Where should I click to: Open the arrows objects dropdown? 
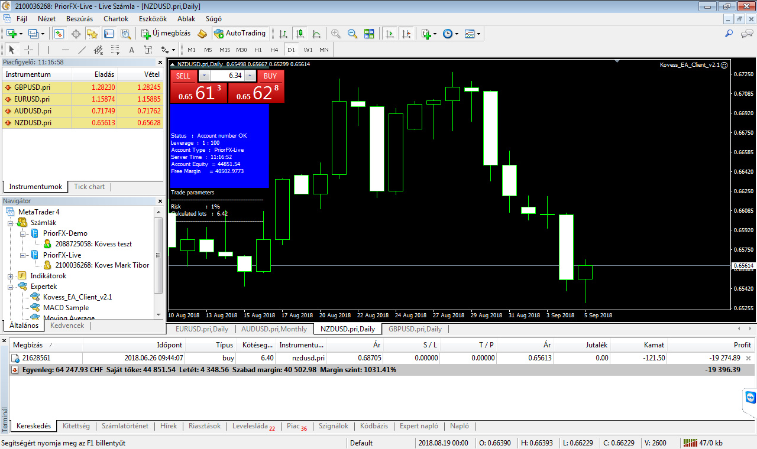coord(167,50)
